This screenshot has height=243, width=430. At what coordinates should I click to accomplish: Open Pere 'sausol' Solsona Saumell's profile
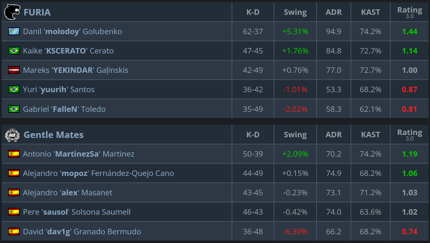click(77, 212)
